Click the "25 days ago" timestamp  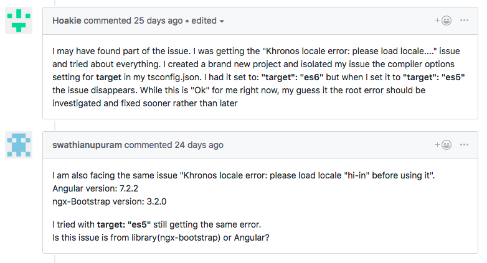[x=158, y=21]
